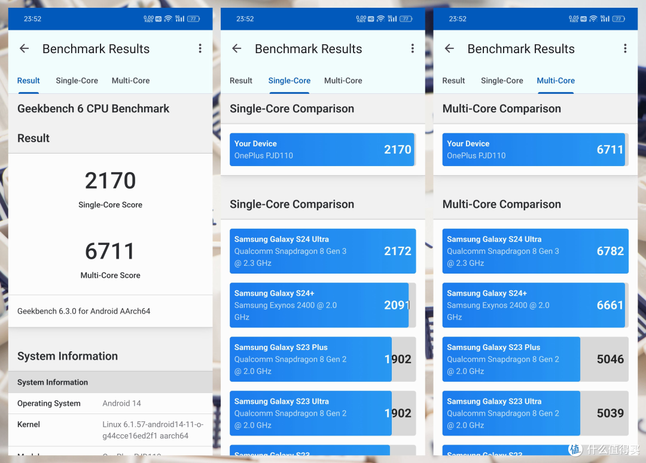Select Result tab in right screen
This screenshot has width=646, height=463.
pyautogui.click(x=453, y=81)
